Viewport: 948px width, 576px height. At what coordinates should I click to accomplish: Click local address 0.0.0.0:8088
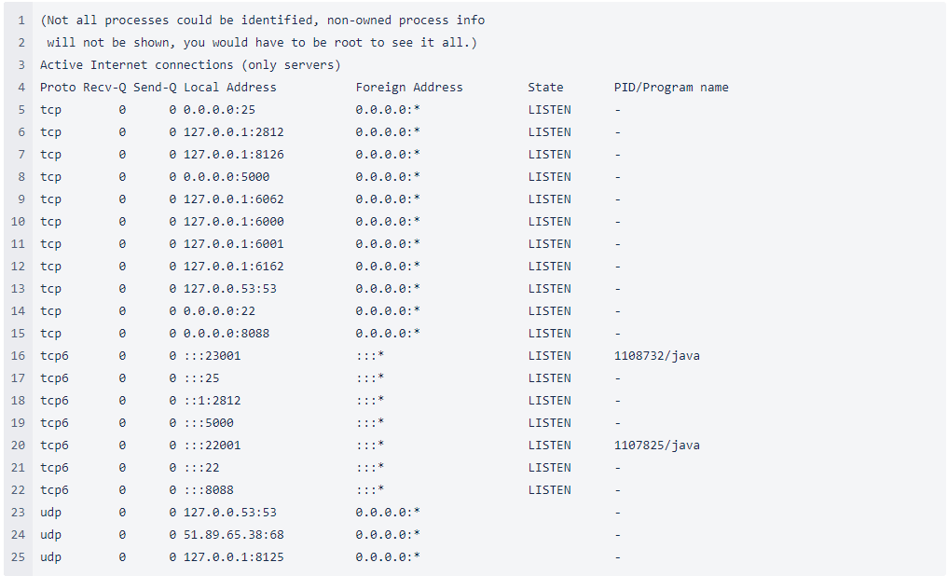point(227,334)
